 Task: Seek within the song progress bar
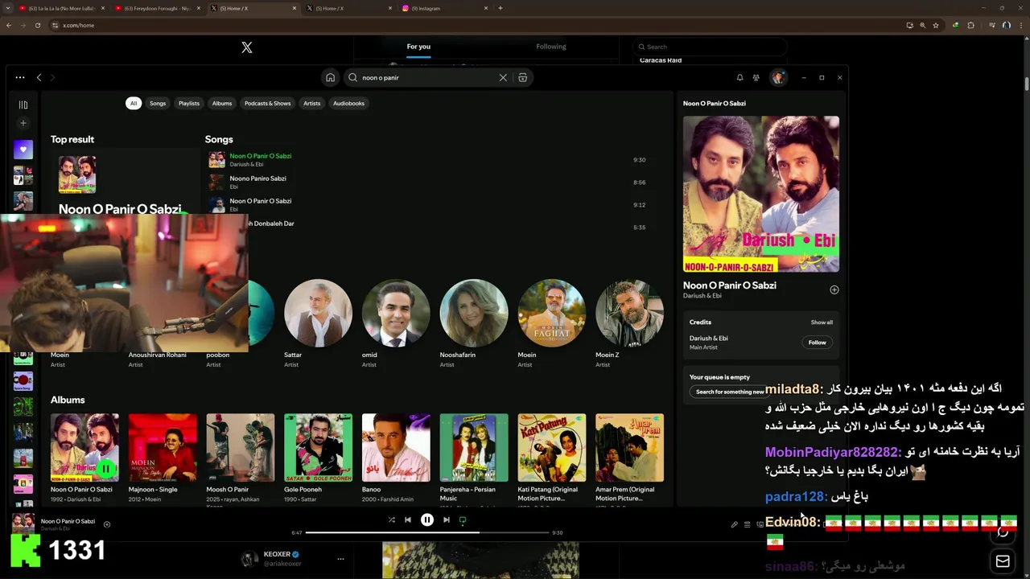click(426, 532)
